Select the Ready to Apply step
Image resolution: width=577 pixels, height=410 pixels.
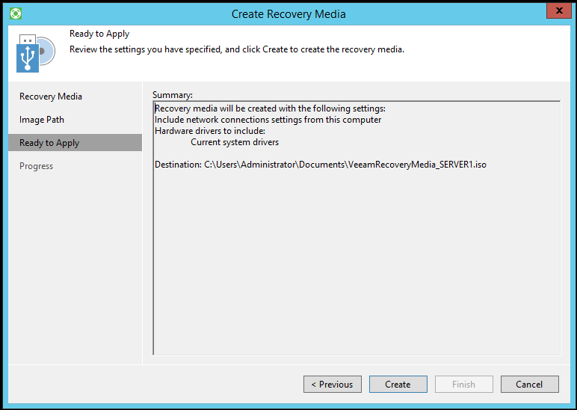(x=49, y=143)
